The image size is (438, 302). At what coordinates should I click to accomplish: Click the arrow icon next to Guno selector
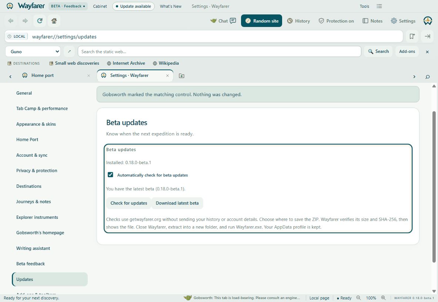[69, 52]
